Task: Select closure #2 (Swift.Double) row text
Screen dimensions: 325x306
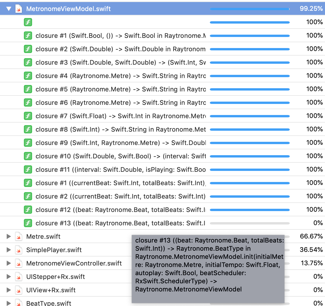Action: (x=121, y=49)
